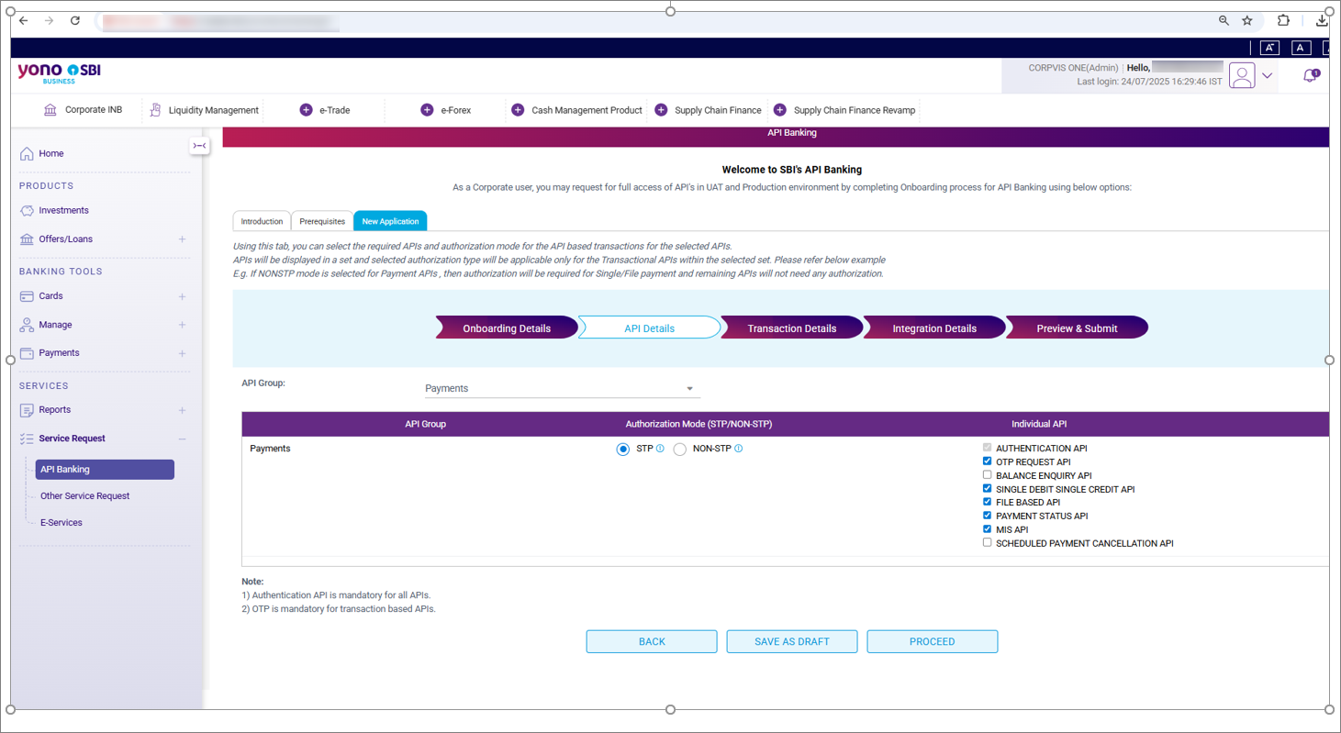Click the Liquidity Management icon
This screenshot has height=733, width=1341.
pyautogui.click(x=155, y=110)
